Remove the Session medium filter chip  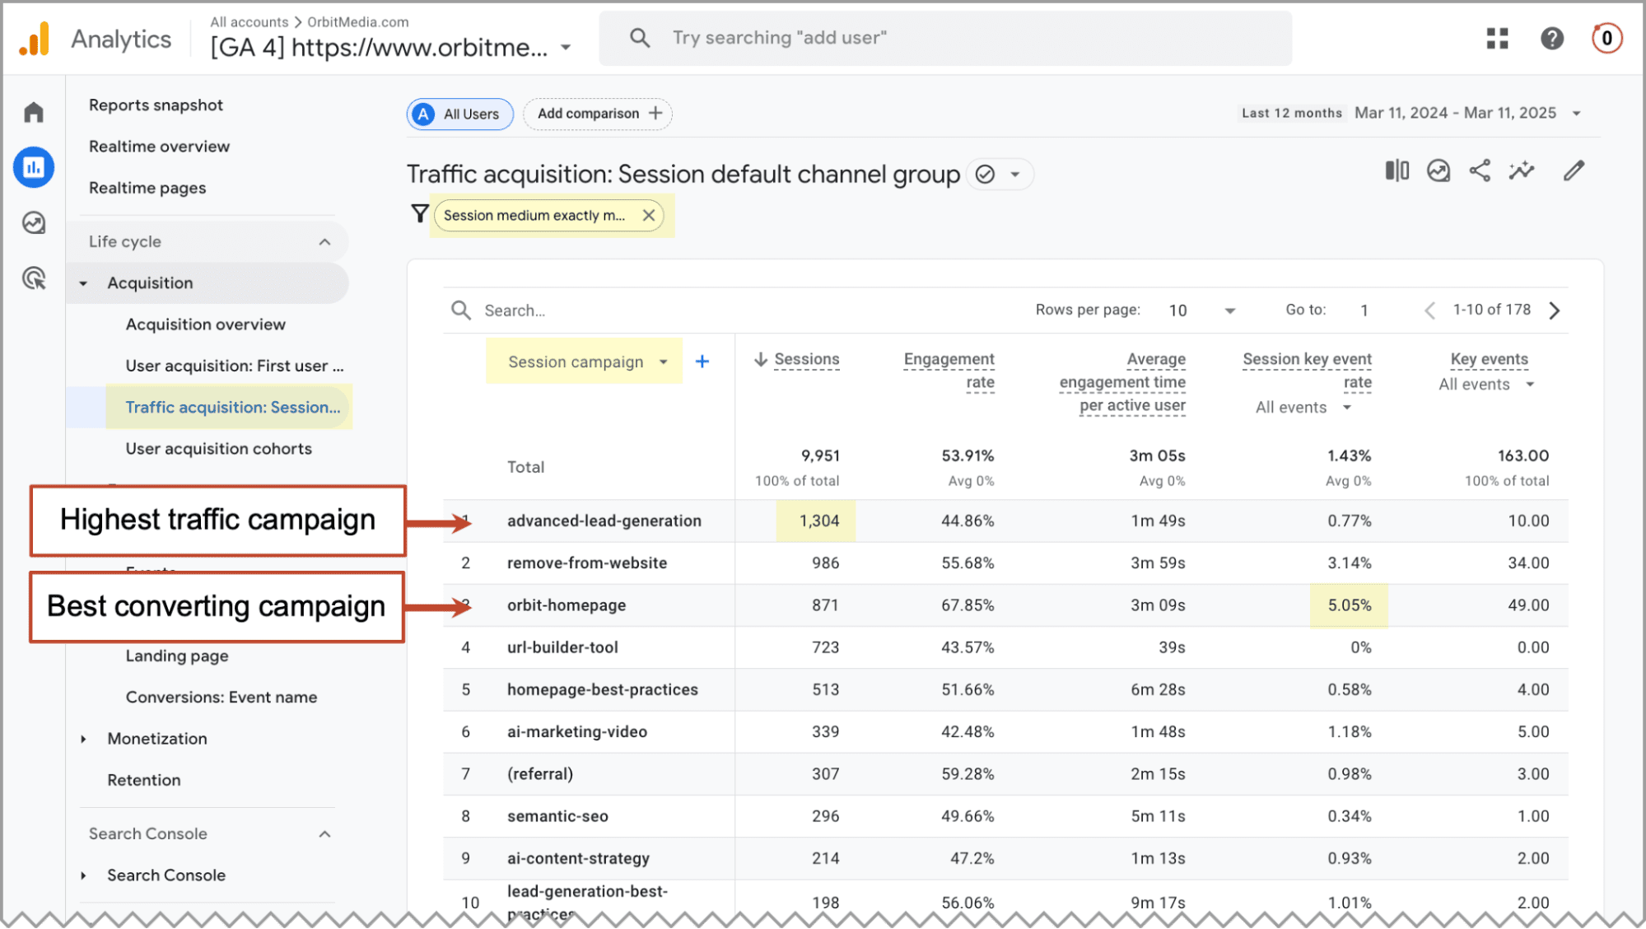pyautogui.click(x=649, y=216)
